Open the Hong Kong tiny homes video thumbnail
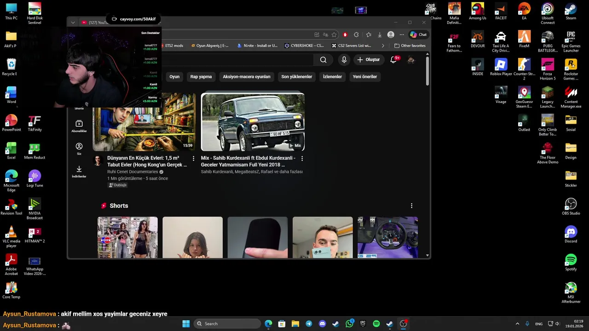589x331 pixels. (x=144, y=122)
